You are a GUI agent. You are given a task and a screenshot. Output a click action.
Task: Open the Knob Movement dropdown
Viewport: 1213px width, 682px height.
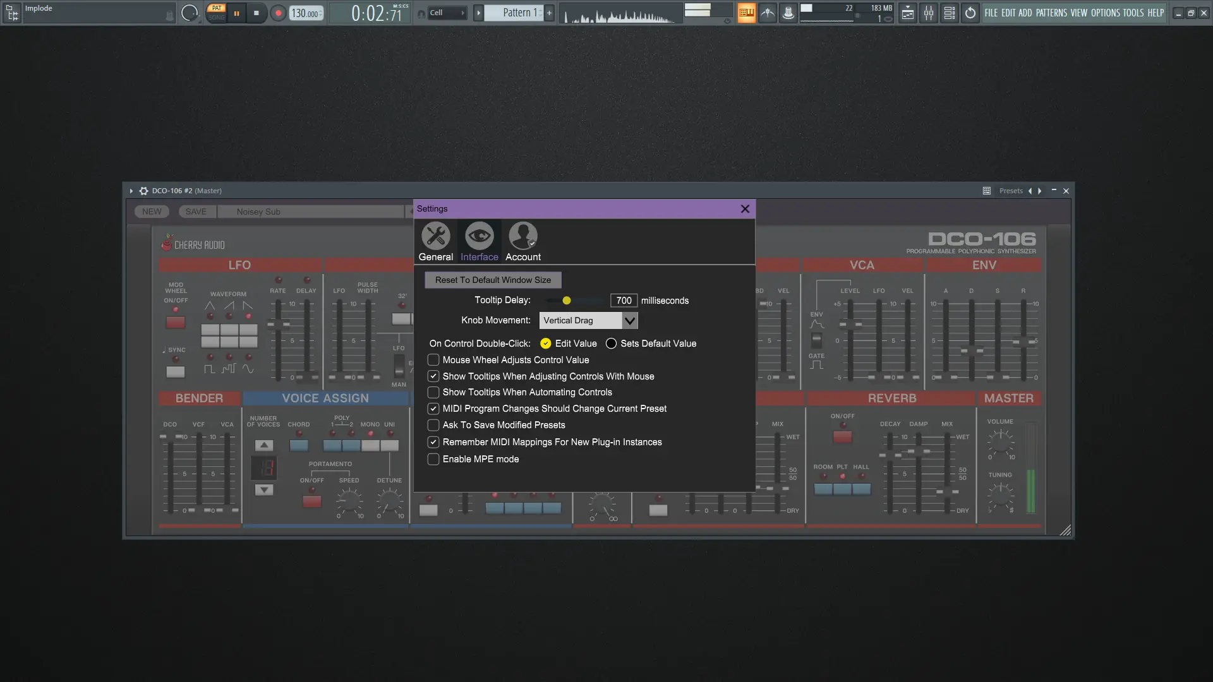(x=588, y=320)
